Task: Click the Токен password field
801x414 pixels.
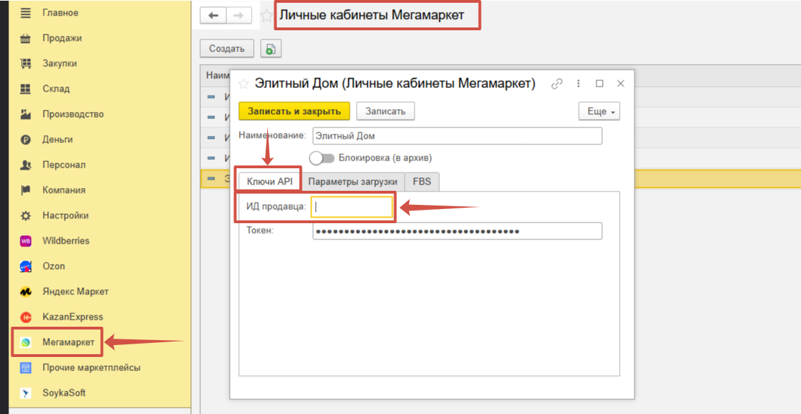Action: click(x=457, y=231)
